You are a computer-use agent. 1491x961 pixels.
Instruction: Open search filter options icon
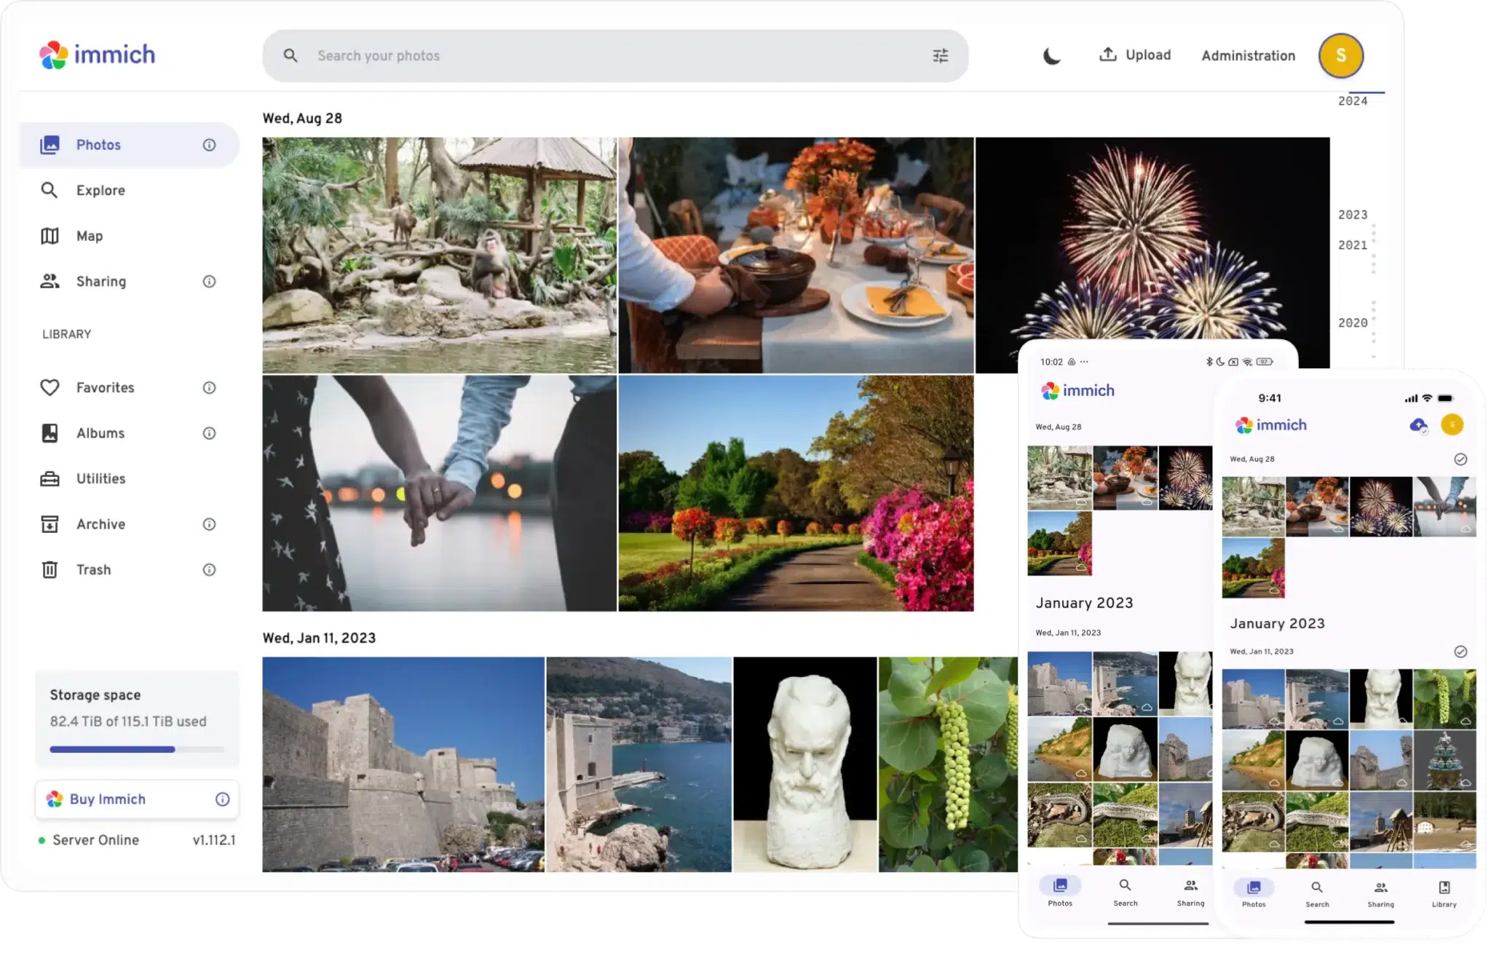tap(940, 55)
